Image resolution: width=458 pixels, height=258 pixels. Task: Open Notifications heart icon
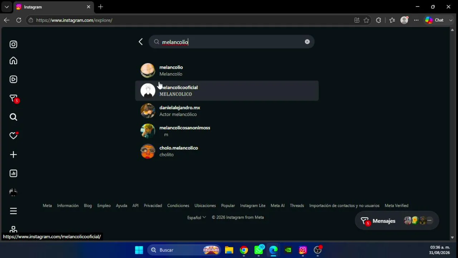click(13, 135)
